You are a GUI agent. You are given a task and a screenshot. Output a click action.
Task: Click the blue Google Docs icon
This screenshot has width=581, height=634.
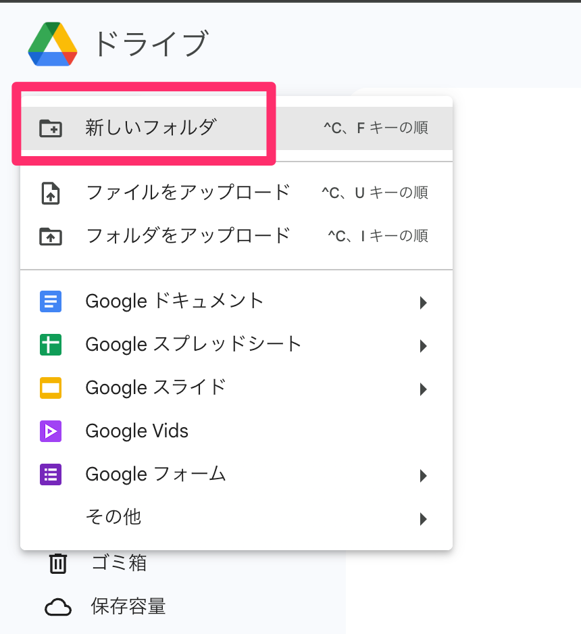[51, 301]
